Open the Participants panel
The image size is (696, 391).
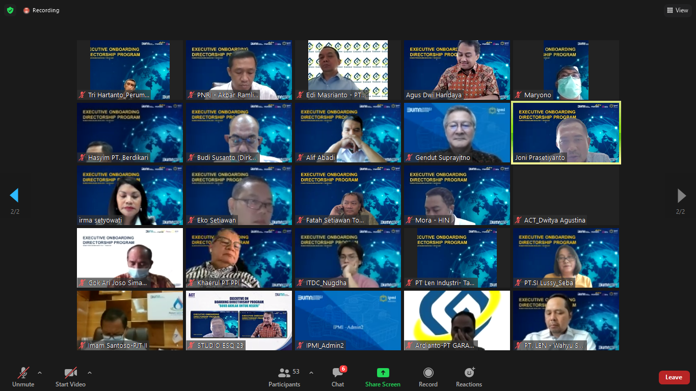pos(284,377)
